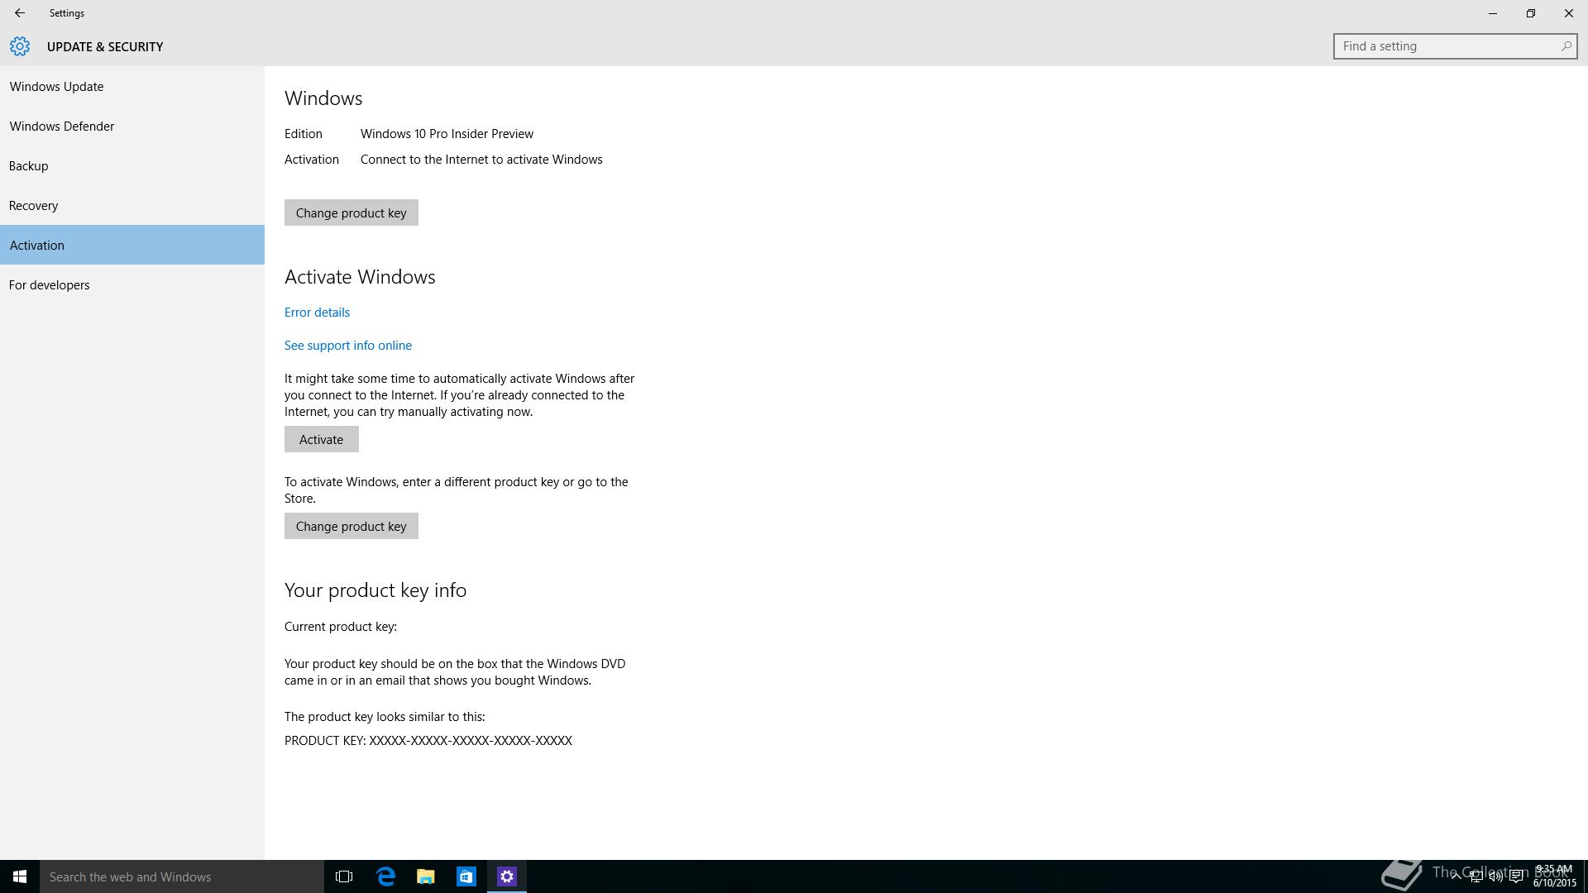Select Windows Defender in the sidebar

pyautogui.click(x=132, y=127)
